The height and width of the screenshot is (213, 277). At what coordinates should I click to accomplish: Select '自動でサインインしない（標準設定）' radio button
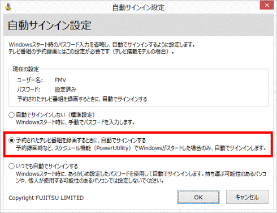click(12, 115)
